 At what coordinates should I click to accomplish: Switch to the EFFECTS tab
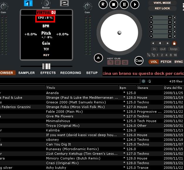coord(48,73)
